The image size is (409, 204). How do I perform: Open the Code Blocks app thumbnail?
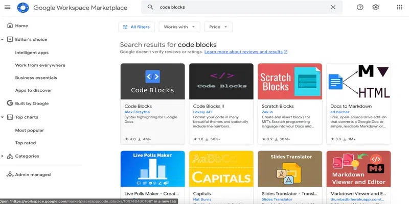point(152,81)
